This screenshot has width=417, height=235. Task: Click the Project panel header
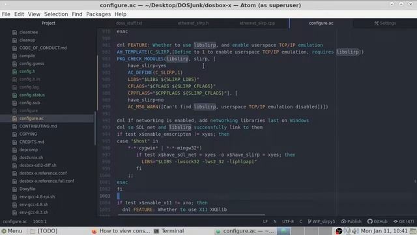click(x=48, y=23)
